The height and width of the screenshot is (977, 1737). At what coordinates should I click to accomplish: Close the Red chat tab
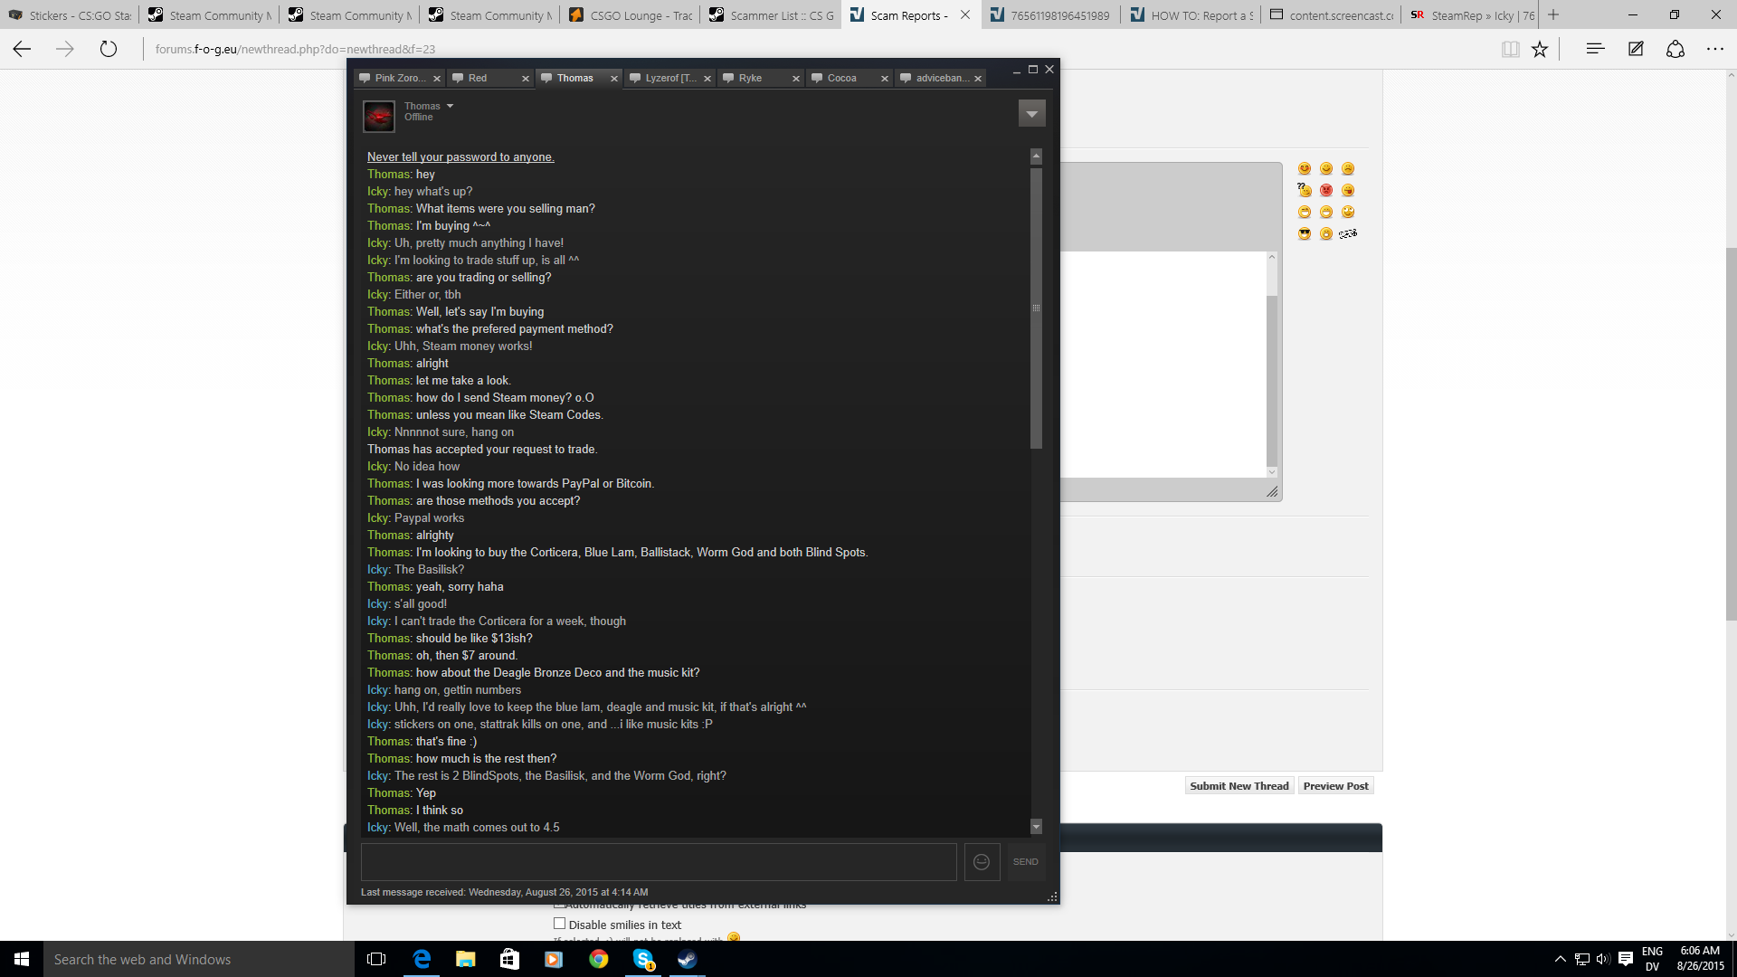tap(526, 80)
